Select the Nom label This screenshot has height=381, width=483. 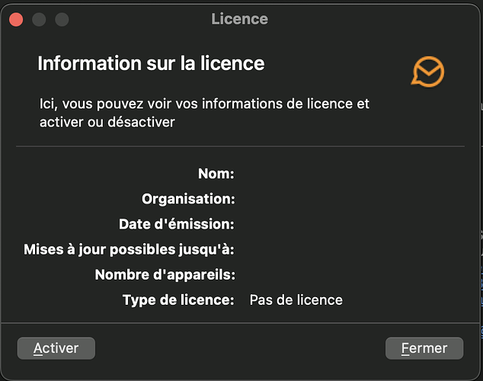(x=216, y=174)
